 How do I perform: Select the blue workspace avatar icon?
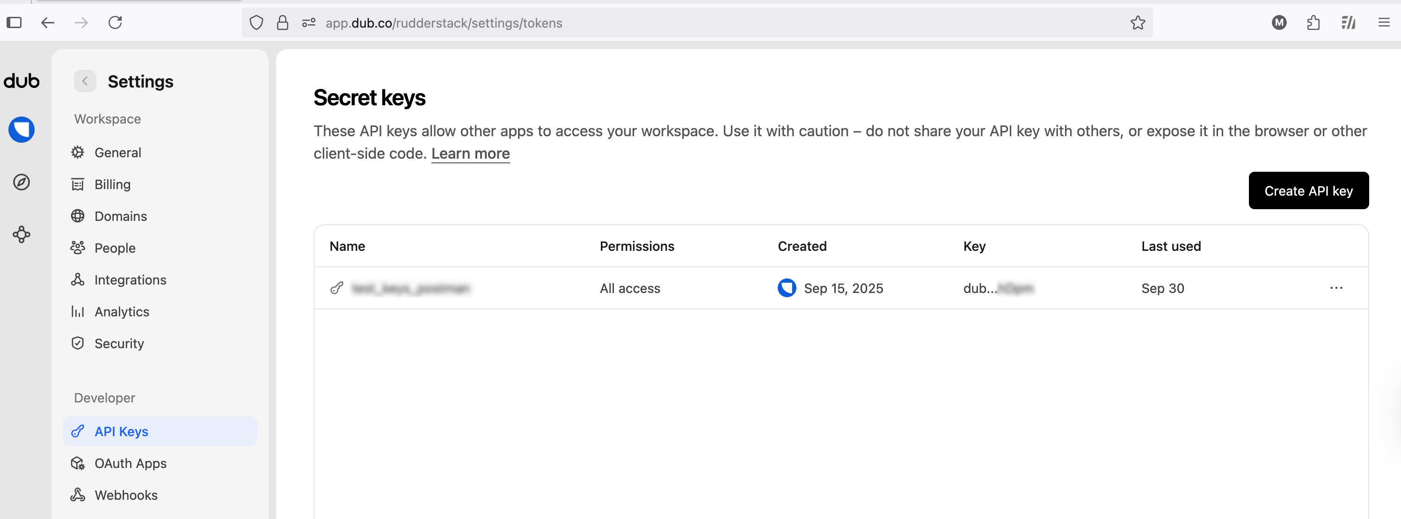pos(21,130)
